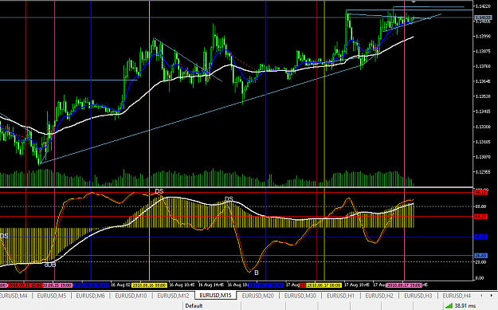Open the EURUSD,H2 chart tab

(379, 296)
